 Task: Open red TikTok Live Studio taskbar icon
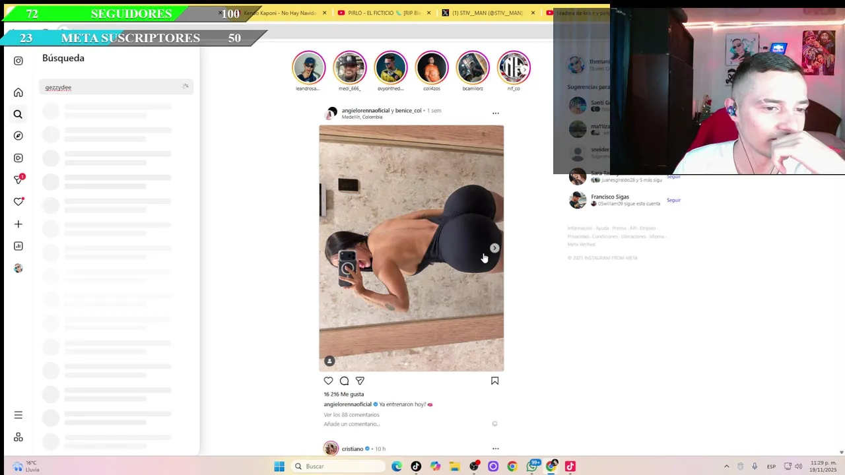pyautogui.click(x=570, y=466)
